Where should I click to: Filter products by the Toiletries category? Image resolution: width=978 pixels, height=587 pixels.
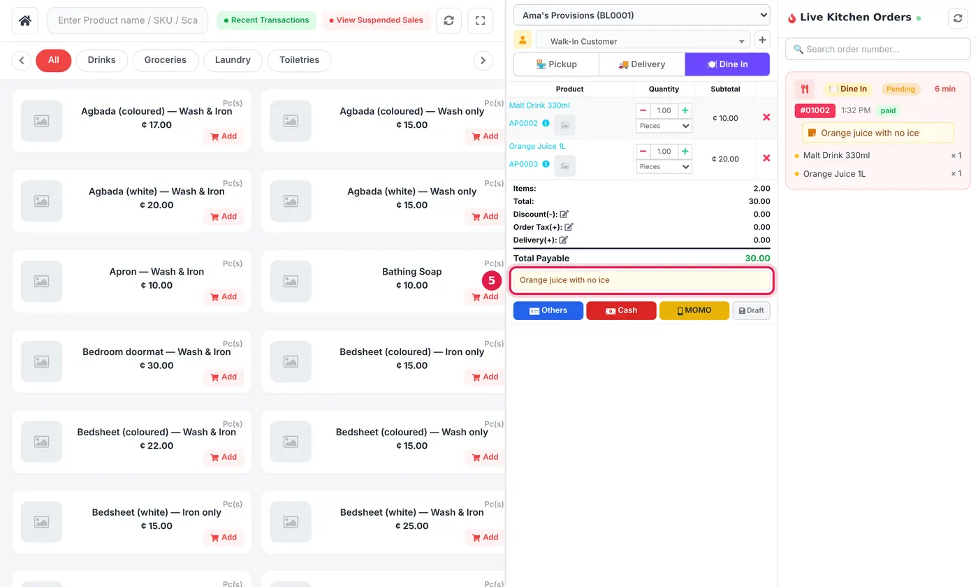299,60
